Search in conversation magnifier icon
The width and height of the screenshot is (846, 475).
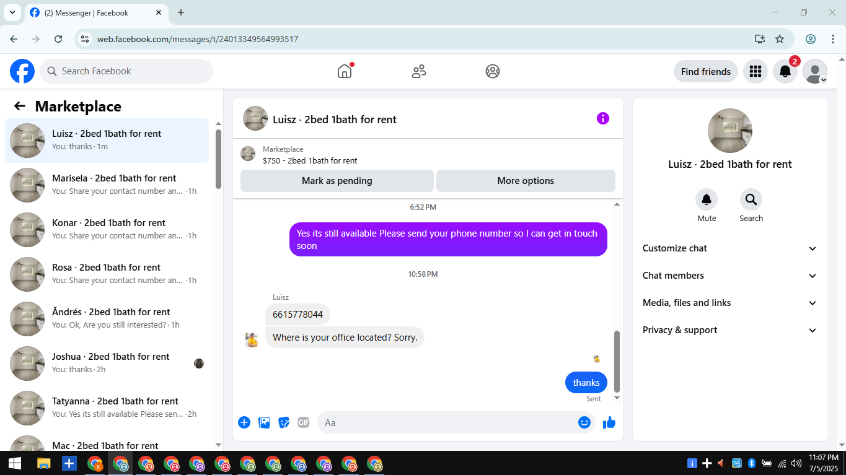point(751,199)
